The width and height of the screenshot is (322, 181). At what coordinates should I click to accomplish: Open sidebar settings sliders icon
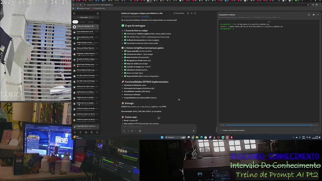point(75,132)
